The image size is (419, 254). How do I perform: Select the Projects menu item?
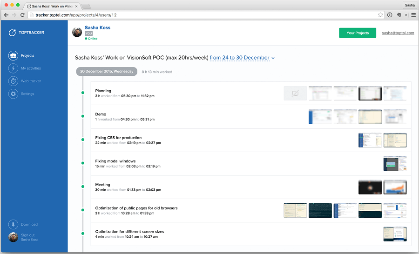(27, 55)
